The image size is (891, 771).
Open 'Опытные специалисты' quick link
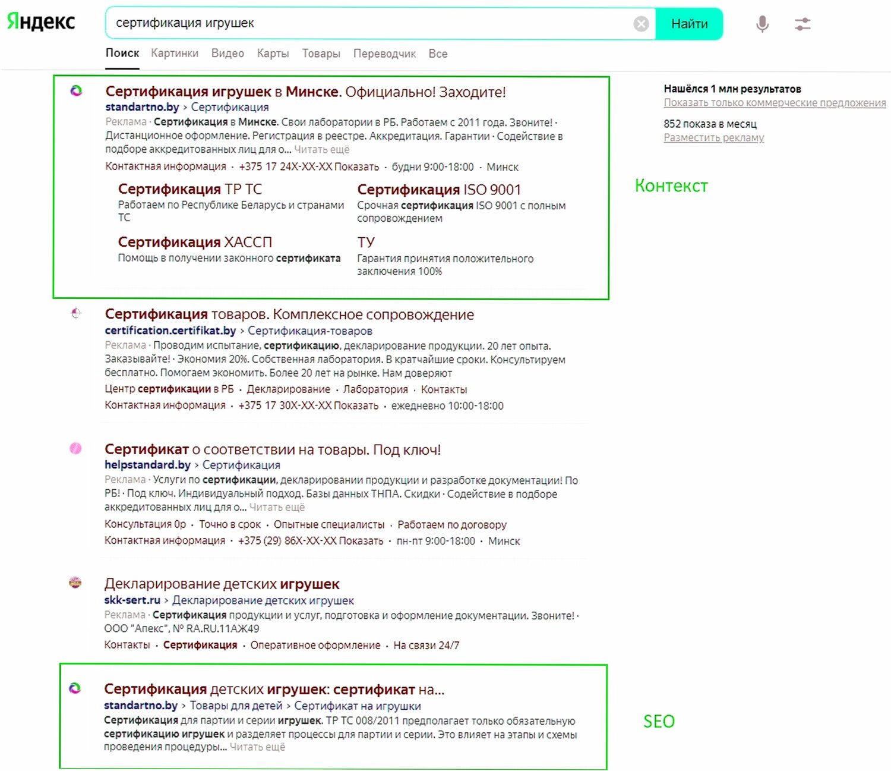tap(329, 524)
